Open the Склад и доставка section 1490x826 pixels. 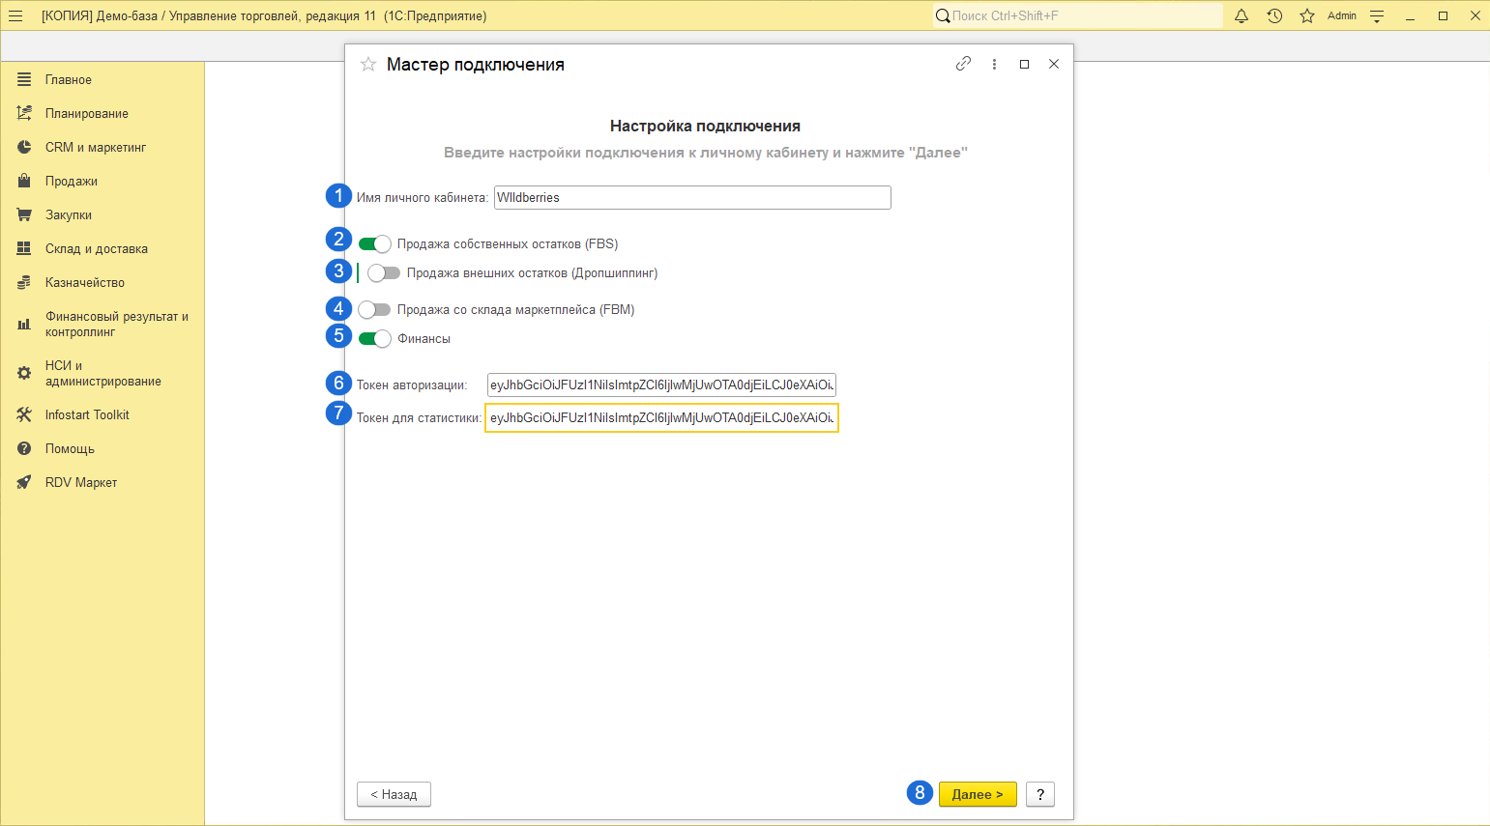pyautogui.click(x=96, y=248)
